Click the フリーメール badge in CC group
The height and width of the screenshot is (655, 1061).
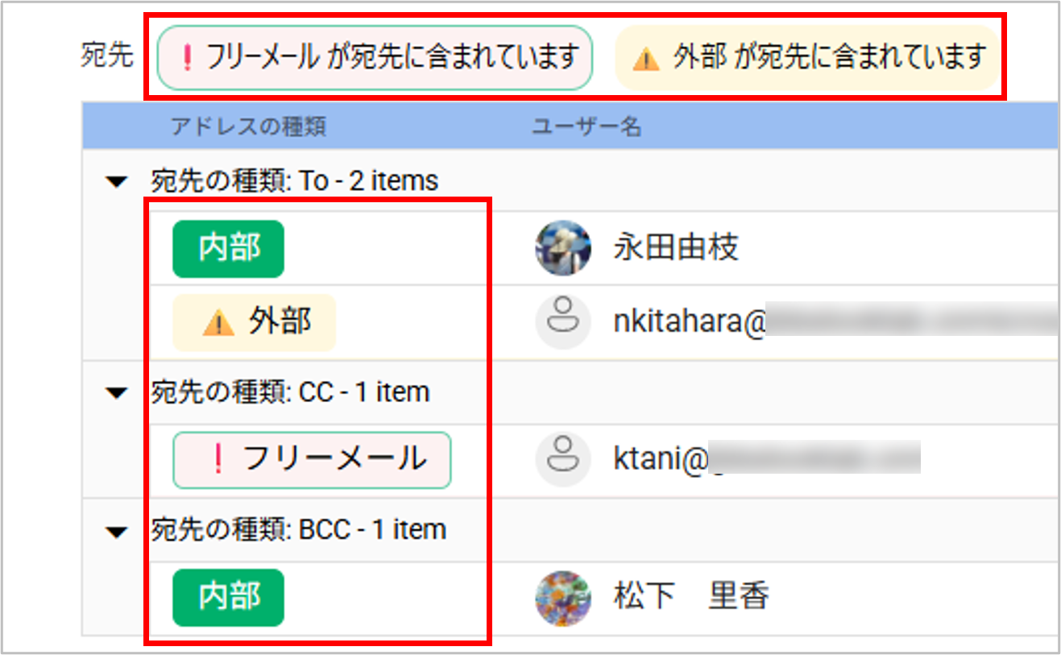(312, 460)
